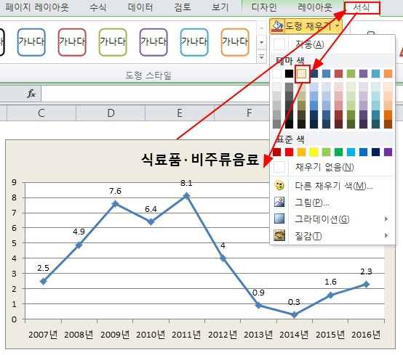Pick the dark blue theme color
This screenshot has height=355, width=403.
[x=314, y=73]
